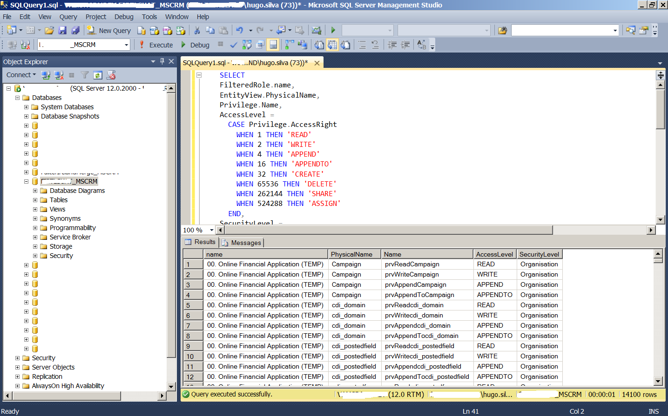
Task: Open the editor zoom 100 % dropdown
Action: point(211,230)
